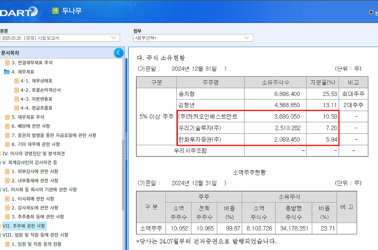378x250 pixels.
Task: Click the document icon beside 8. 기타 재무에 관한 사항
Action: [8, 144]
